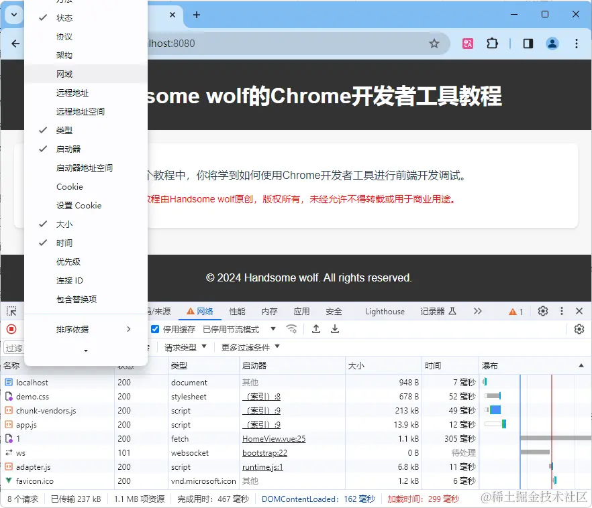Select the 优先级 menu entry

click(x=86, y=262)
